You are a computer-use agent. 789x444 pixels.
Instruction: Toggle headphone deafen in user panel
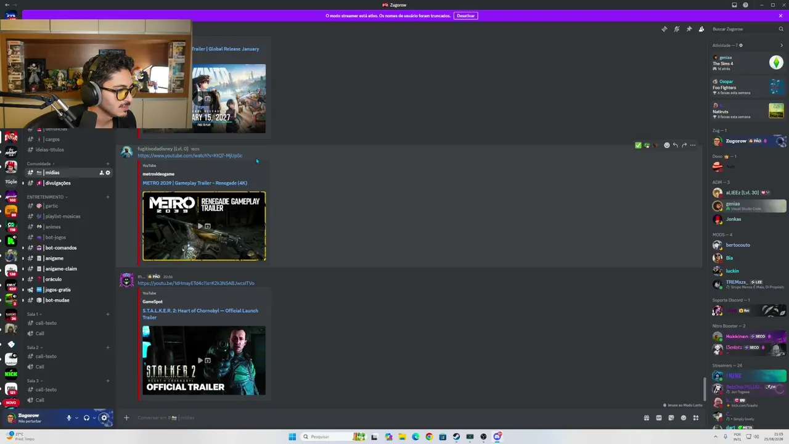click(86, 417)
